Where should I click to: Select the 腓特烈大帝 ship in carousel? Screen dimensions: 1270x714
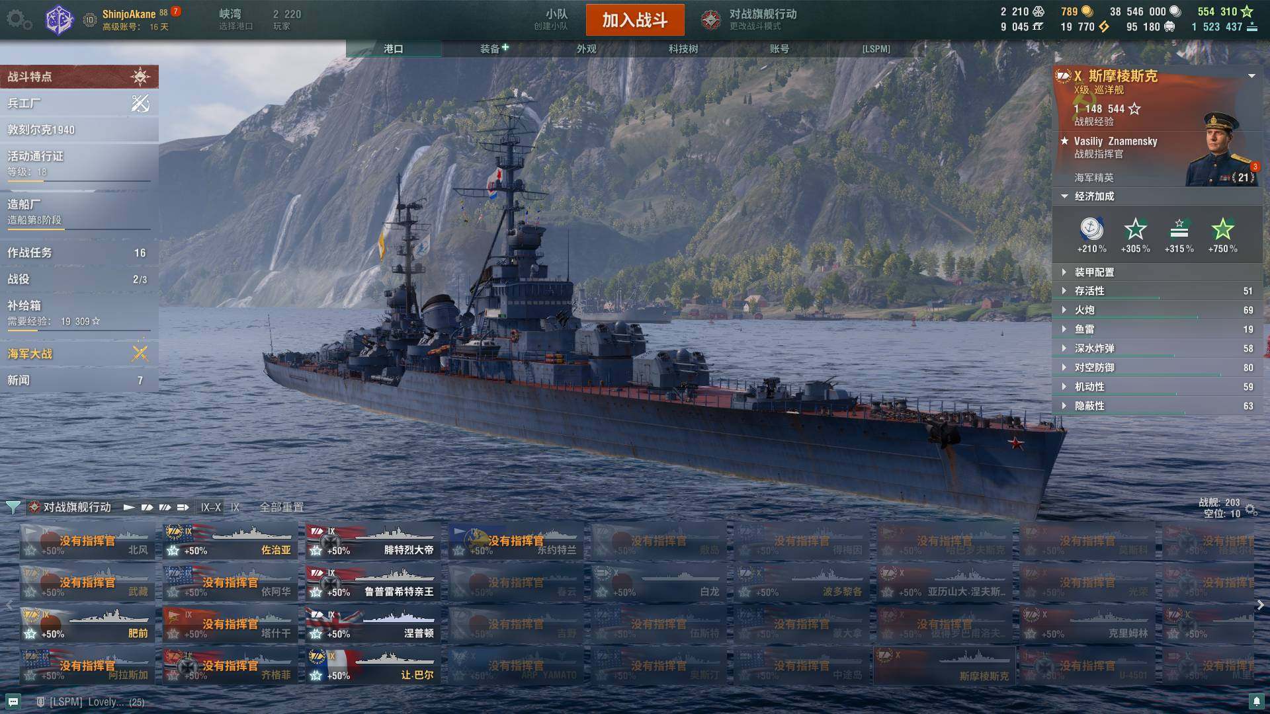373,541
